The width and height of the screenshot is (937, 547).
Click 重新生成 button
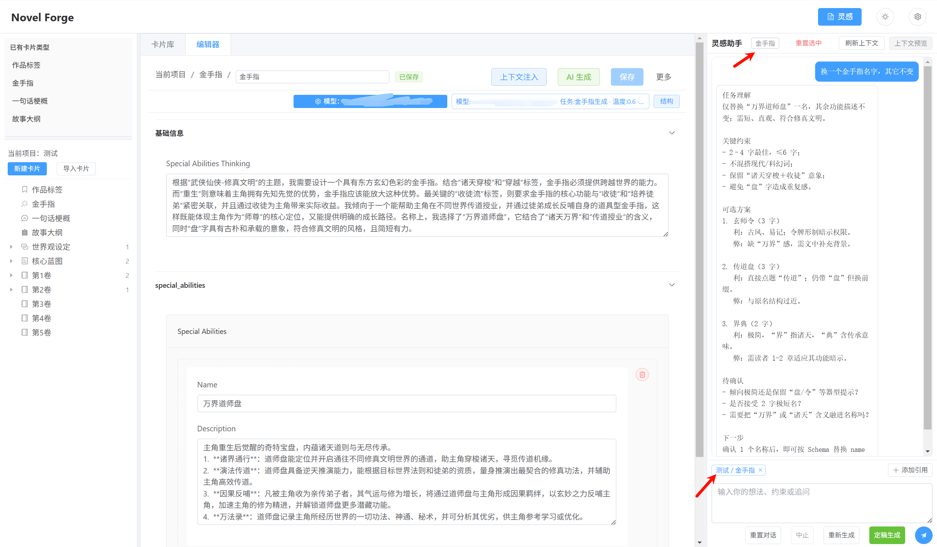click(x=841, y=535)
